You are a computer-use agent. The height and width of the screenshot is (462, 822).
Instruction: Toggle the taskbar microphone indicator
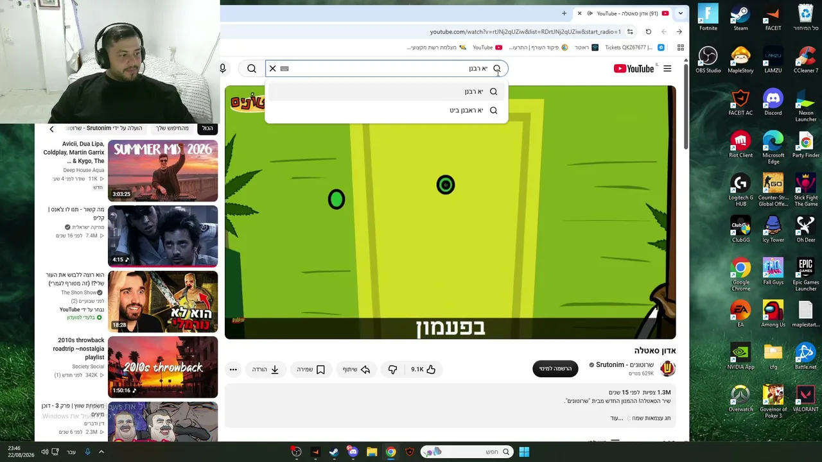87,452
